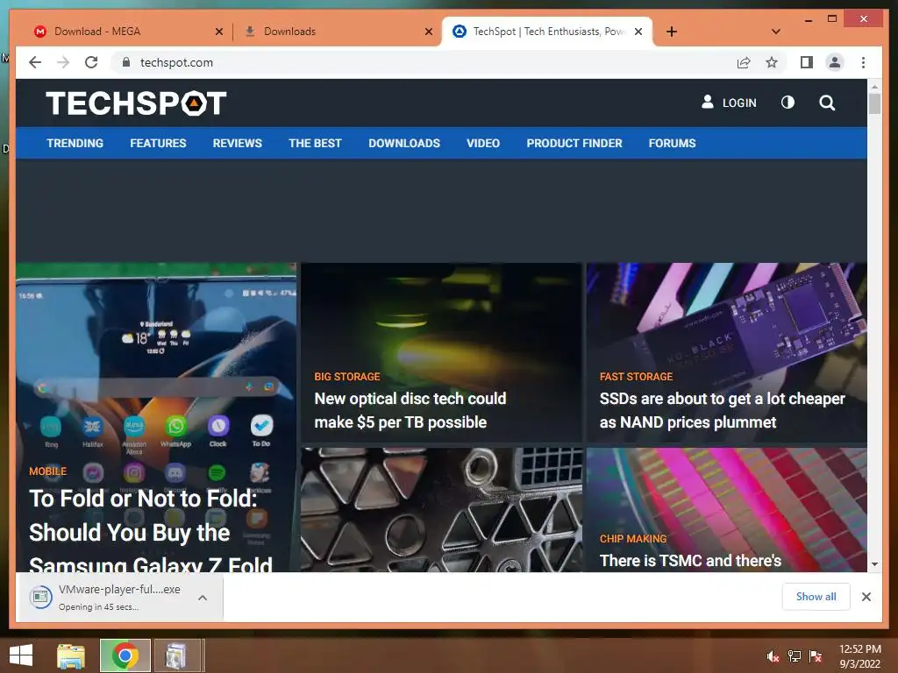Screen dimensions: 898x673
Task: Open the To Fold or Not article
Action: click(x=151, y=530)
